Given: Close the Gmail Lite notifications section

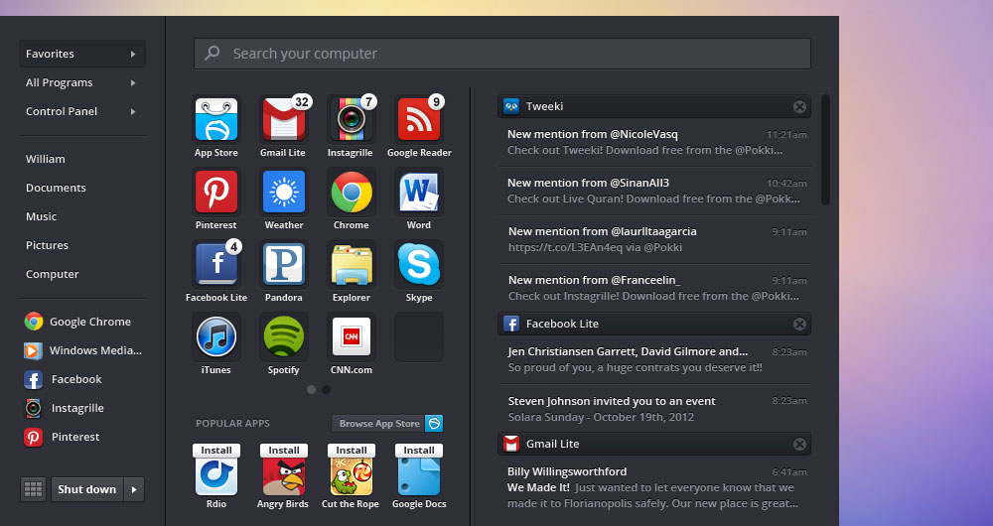Looking at the screenshot, I should [799, 444].
